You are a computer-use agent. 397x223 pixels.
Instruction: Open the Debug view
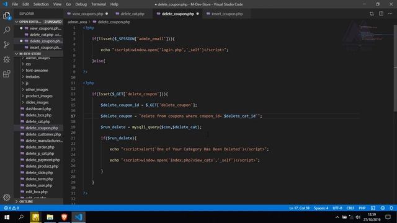tap(7, 59)
